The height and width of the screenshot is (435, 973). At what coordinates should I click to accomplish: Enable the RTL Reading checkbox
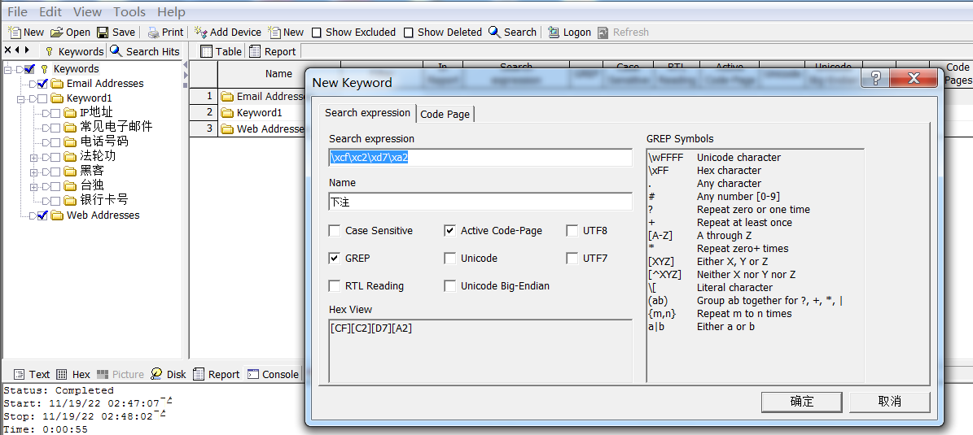click(x=335, y=286)
